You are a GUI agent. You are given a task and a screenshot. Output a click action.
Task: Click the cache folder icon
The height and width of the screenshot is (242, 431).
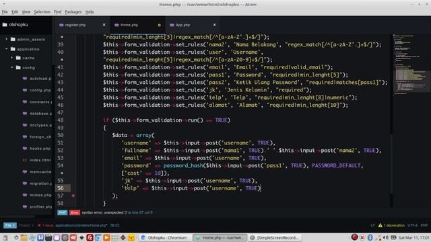point(18,58)
